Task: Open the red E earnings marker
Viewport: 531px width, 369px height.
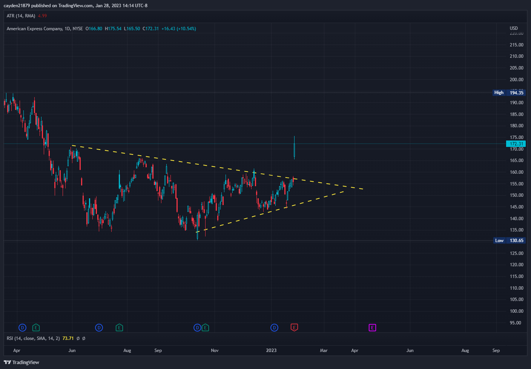Action: (x=294, y=327)
